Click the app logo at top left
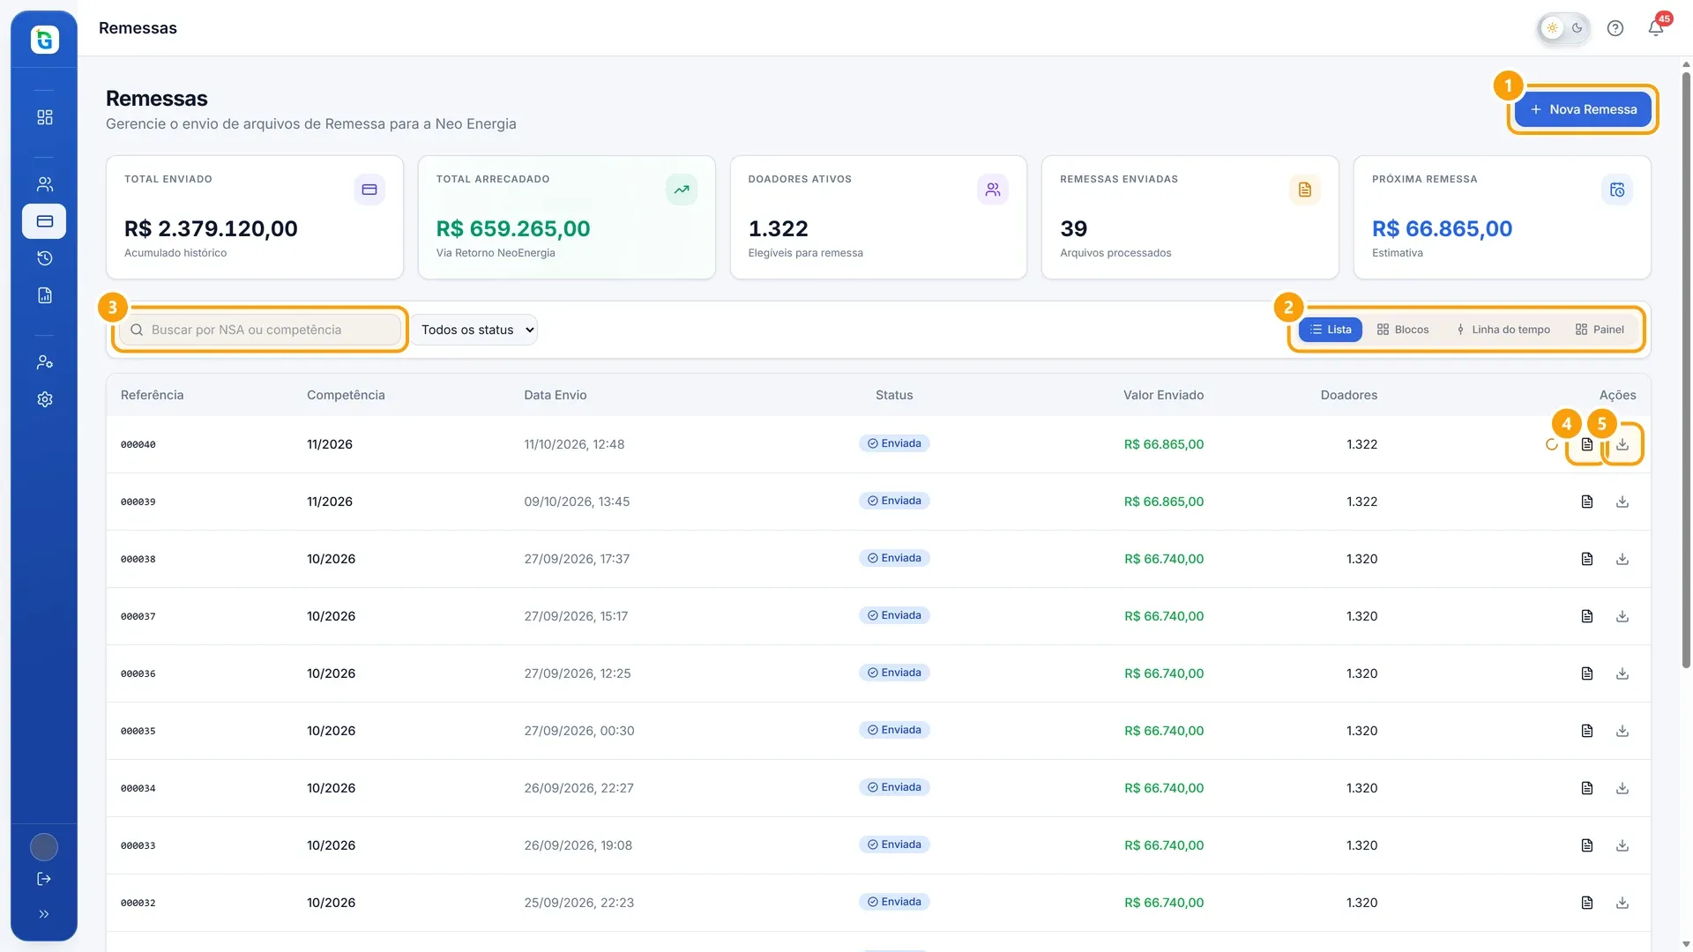The image size is (1693, 952). coord(44,40)
